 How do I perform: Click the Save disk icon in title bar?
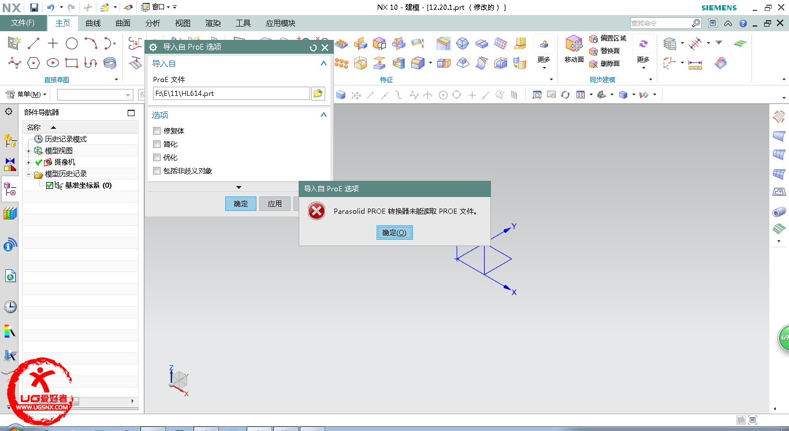(x=34, y=8)
